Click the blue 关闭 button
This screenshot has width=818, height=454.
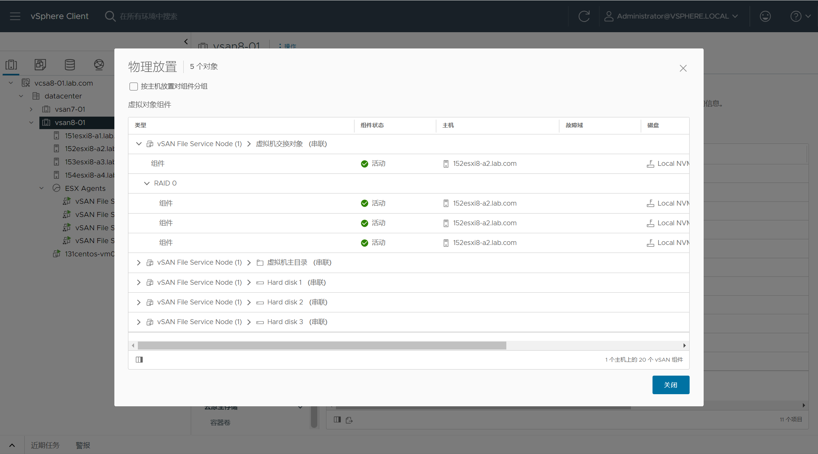[671, 385]
